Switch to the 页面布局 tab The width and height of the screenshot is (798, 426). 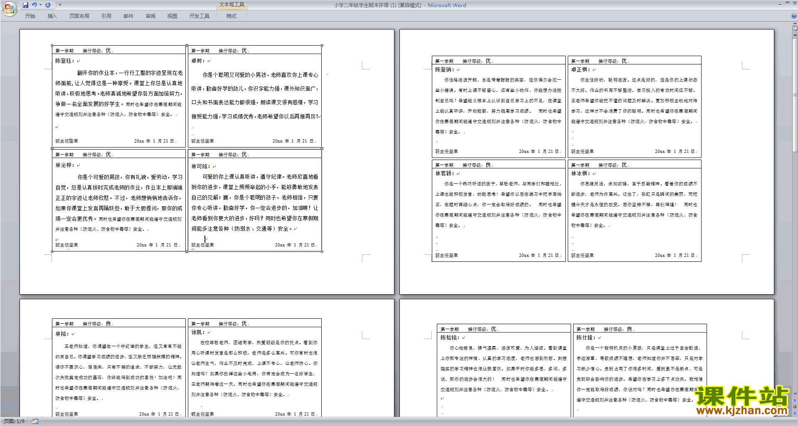pos(79,16)
